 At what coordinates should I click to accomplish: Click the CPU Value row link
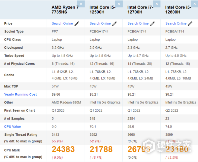click(x=13, y=127)
